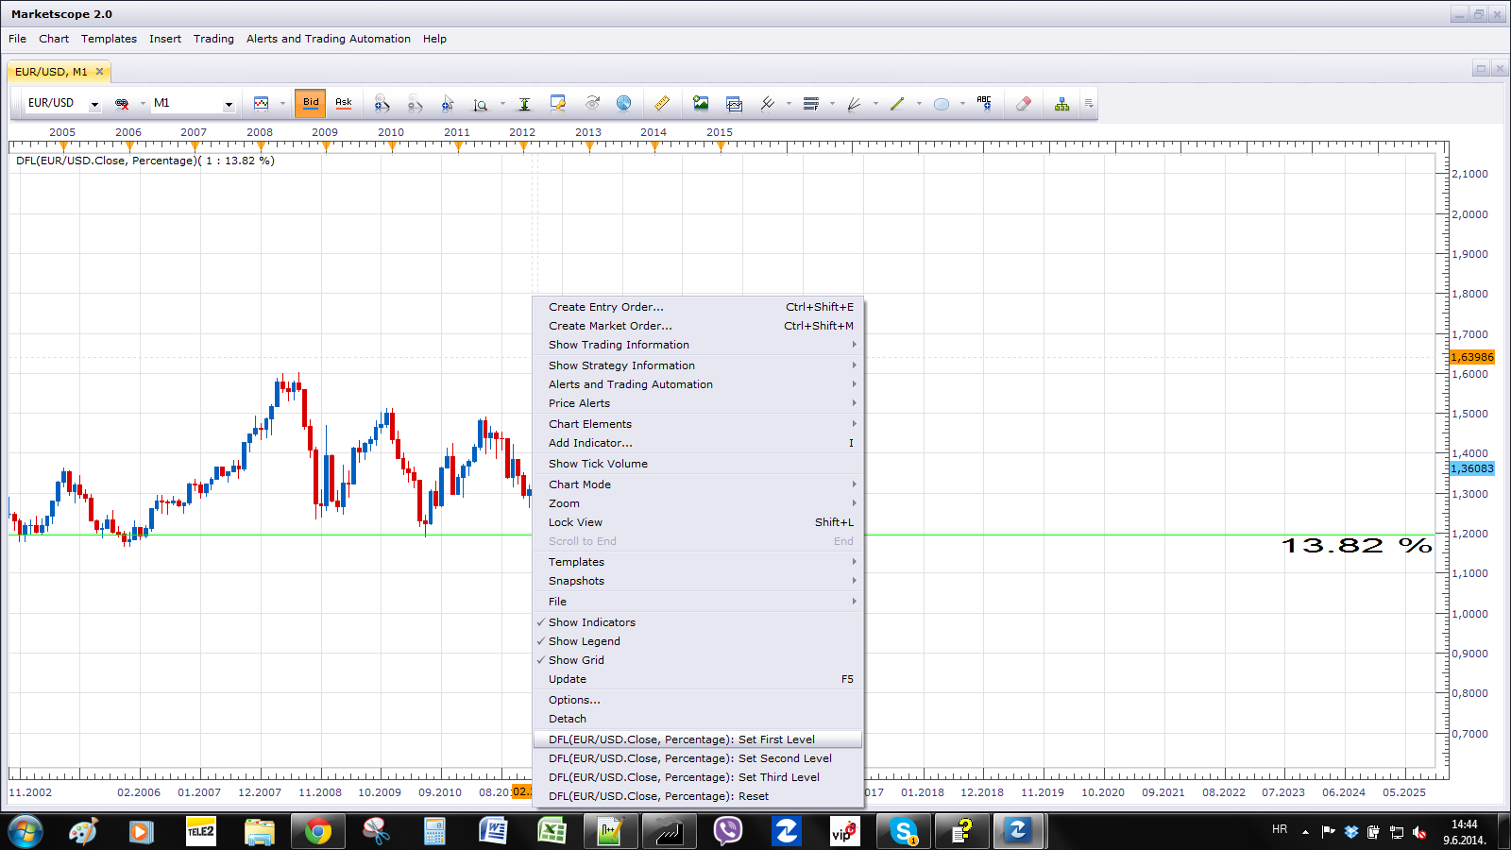
Task: Select the ruler measuring tool
Action: pyautogui.click(x=662, y=103)
